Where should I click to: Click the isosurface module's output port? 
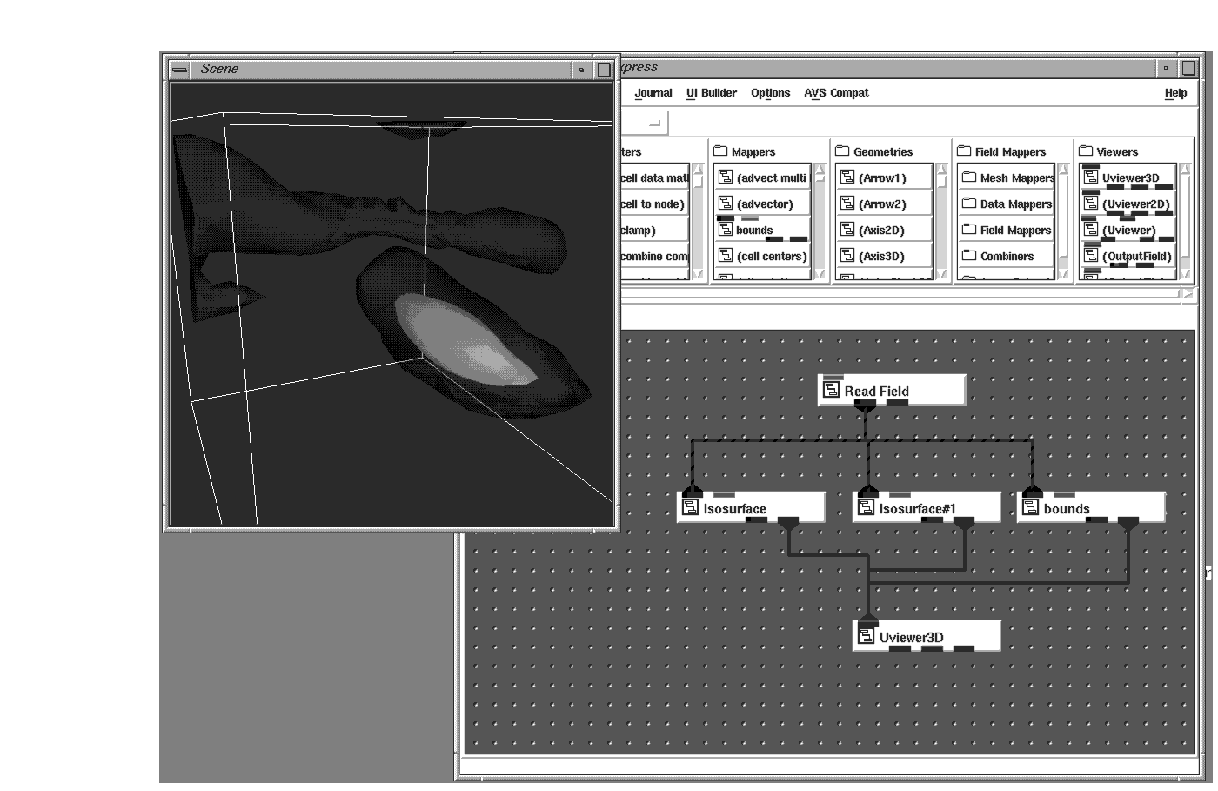(x=788, y=523)
